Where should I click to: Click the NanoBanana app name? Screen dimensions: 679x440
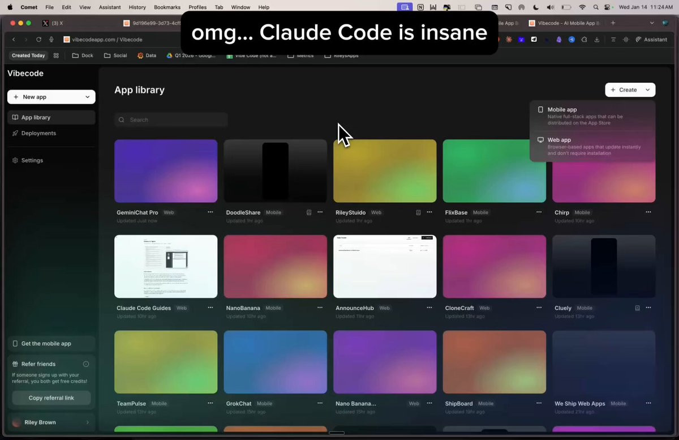243,308
